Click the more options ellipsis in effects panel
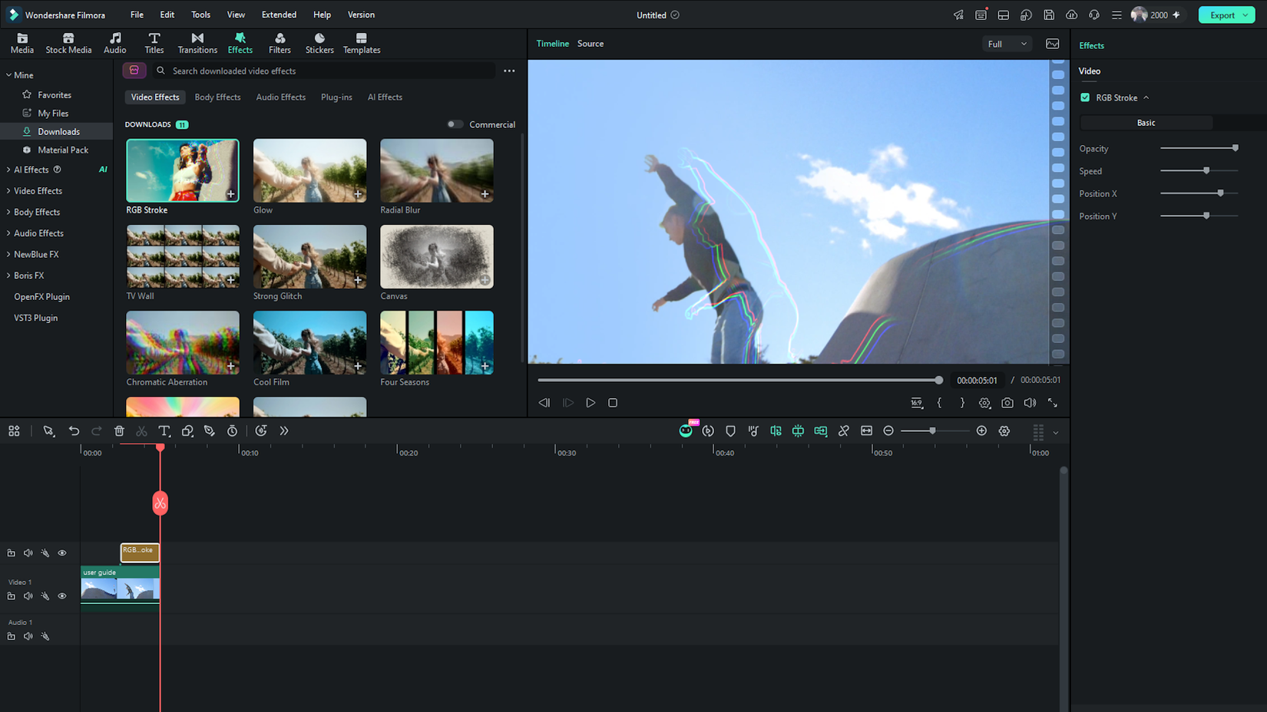The width and height of the screenshot is (1267, 712). [509, 71]
